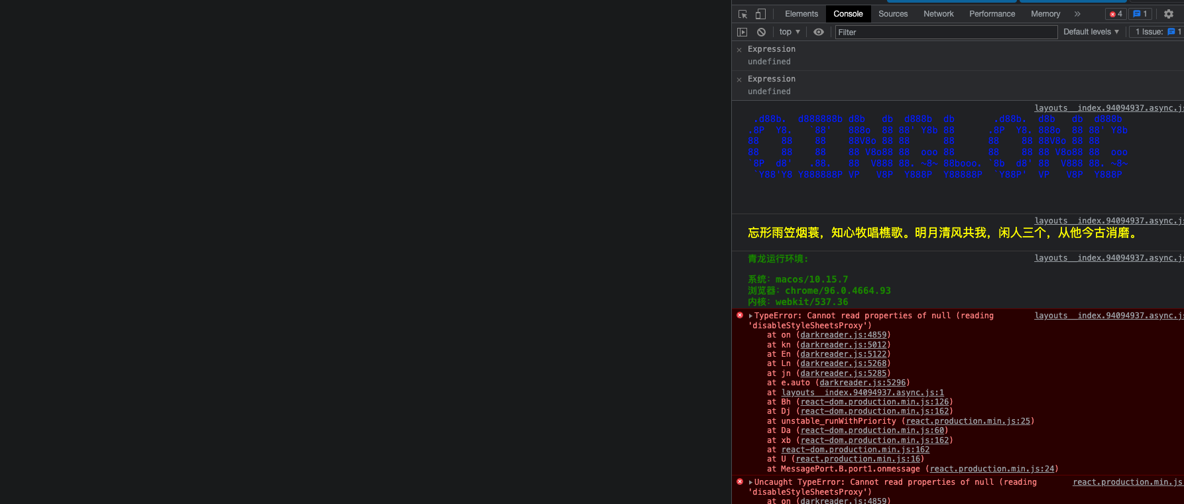Open darkreader.js:5122 link
The image size is (1184, 504).
tap(843, 354)
